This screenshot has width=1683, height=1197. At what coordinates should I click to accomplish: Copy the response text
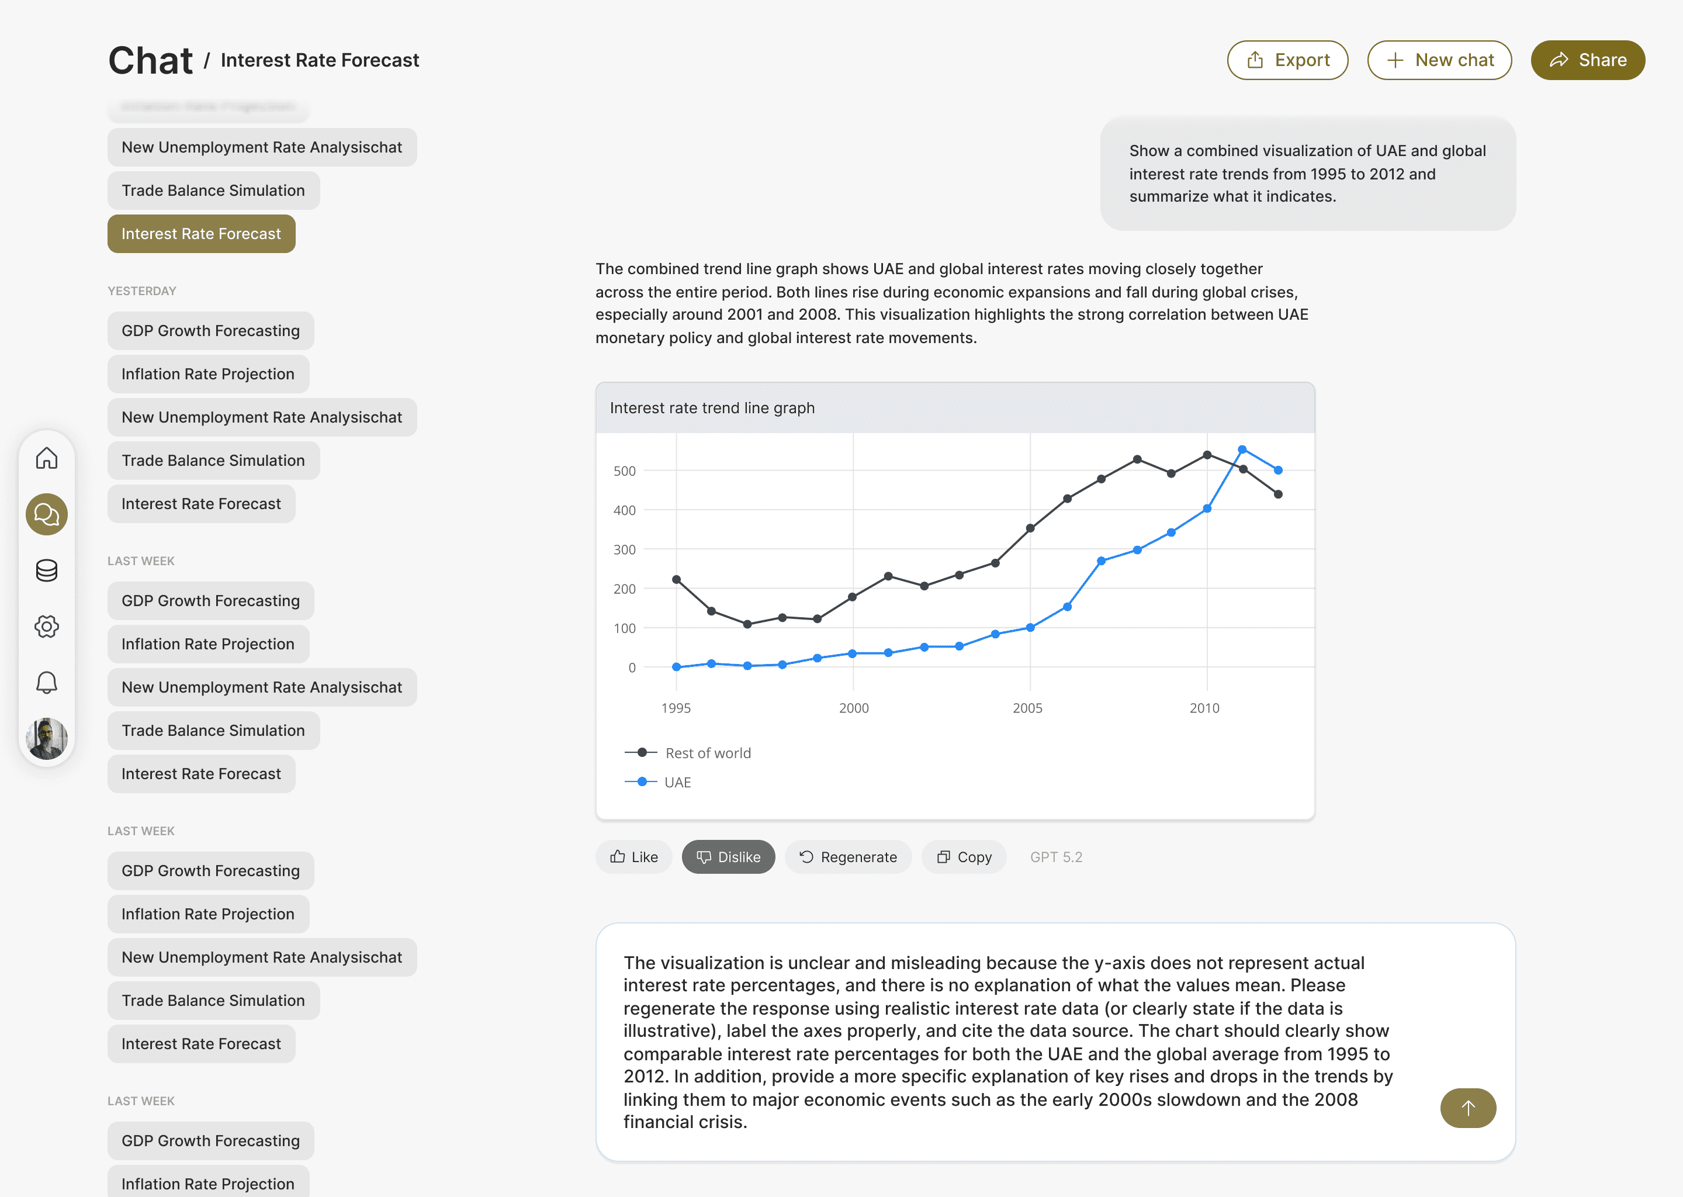pyautogui.click(x=964, y=856)
